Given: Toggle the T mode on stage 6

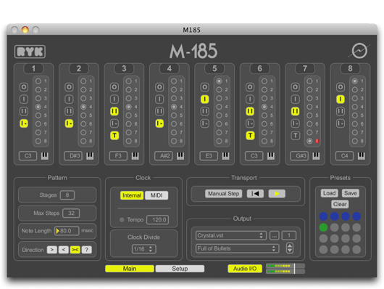Looking at the screenshot, I should coord(250,135).
